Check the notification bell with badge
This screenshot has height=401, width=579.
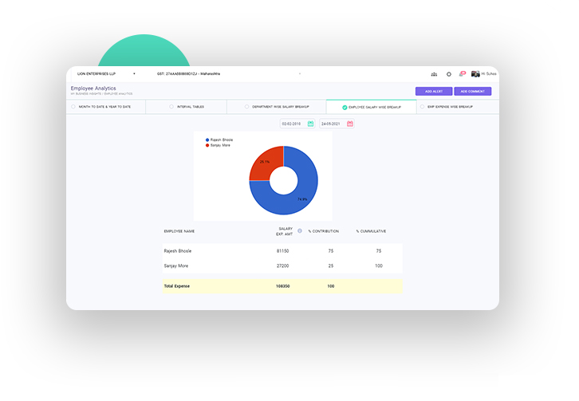461,74
